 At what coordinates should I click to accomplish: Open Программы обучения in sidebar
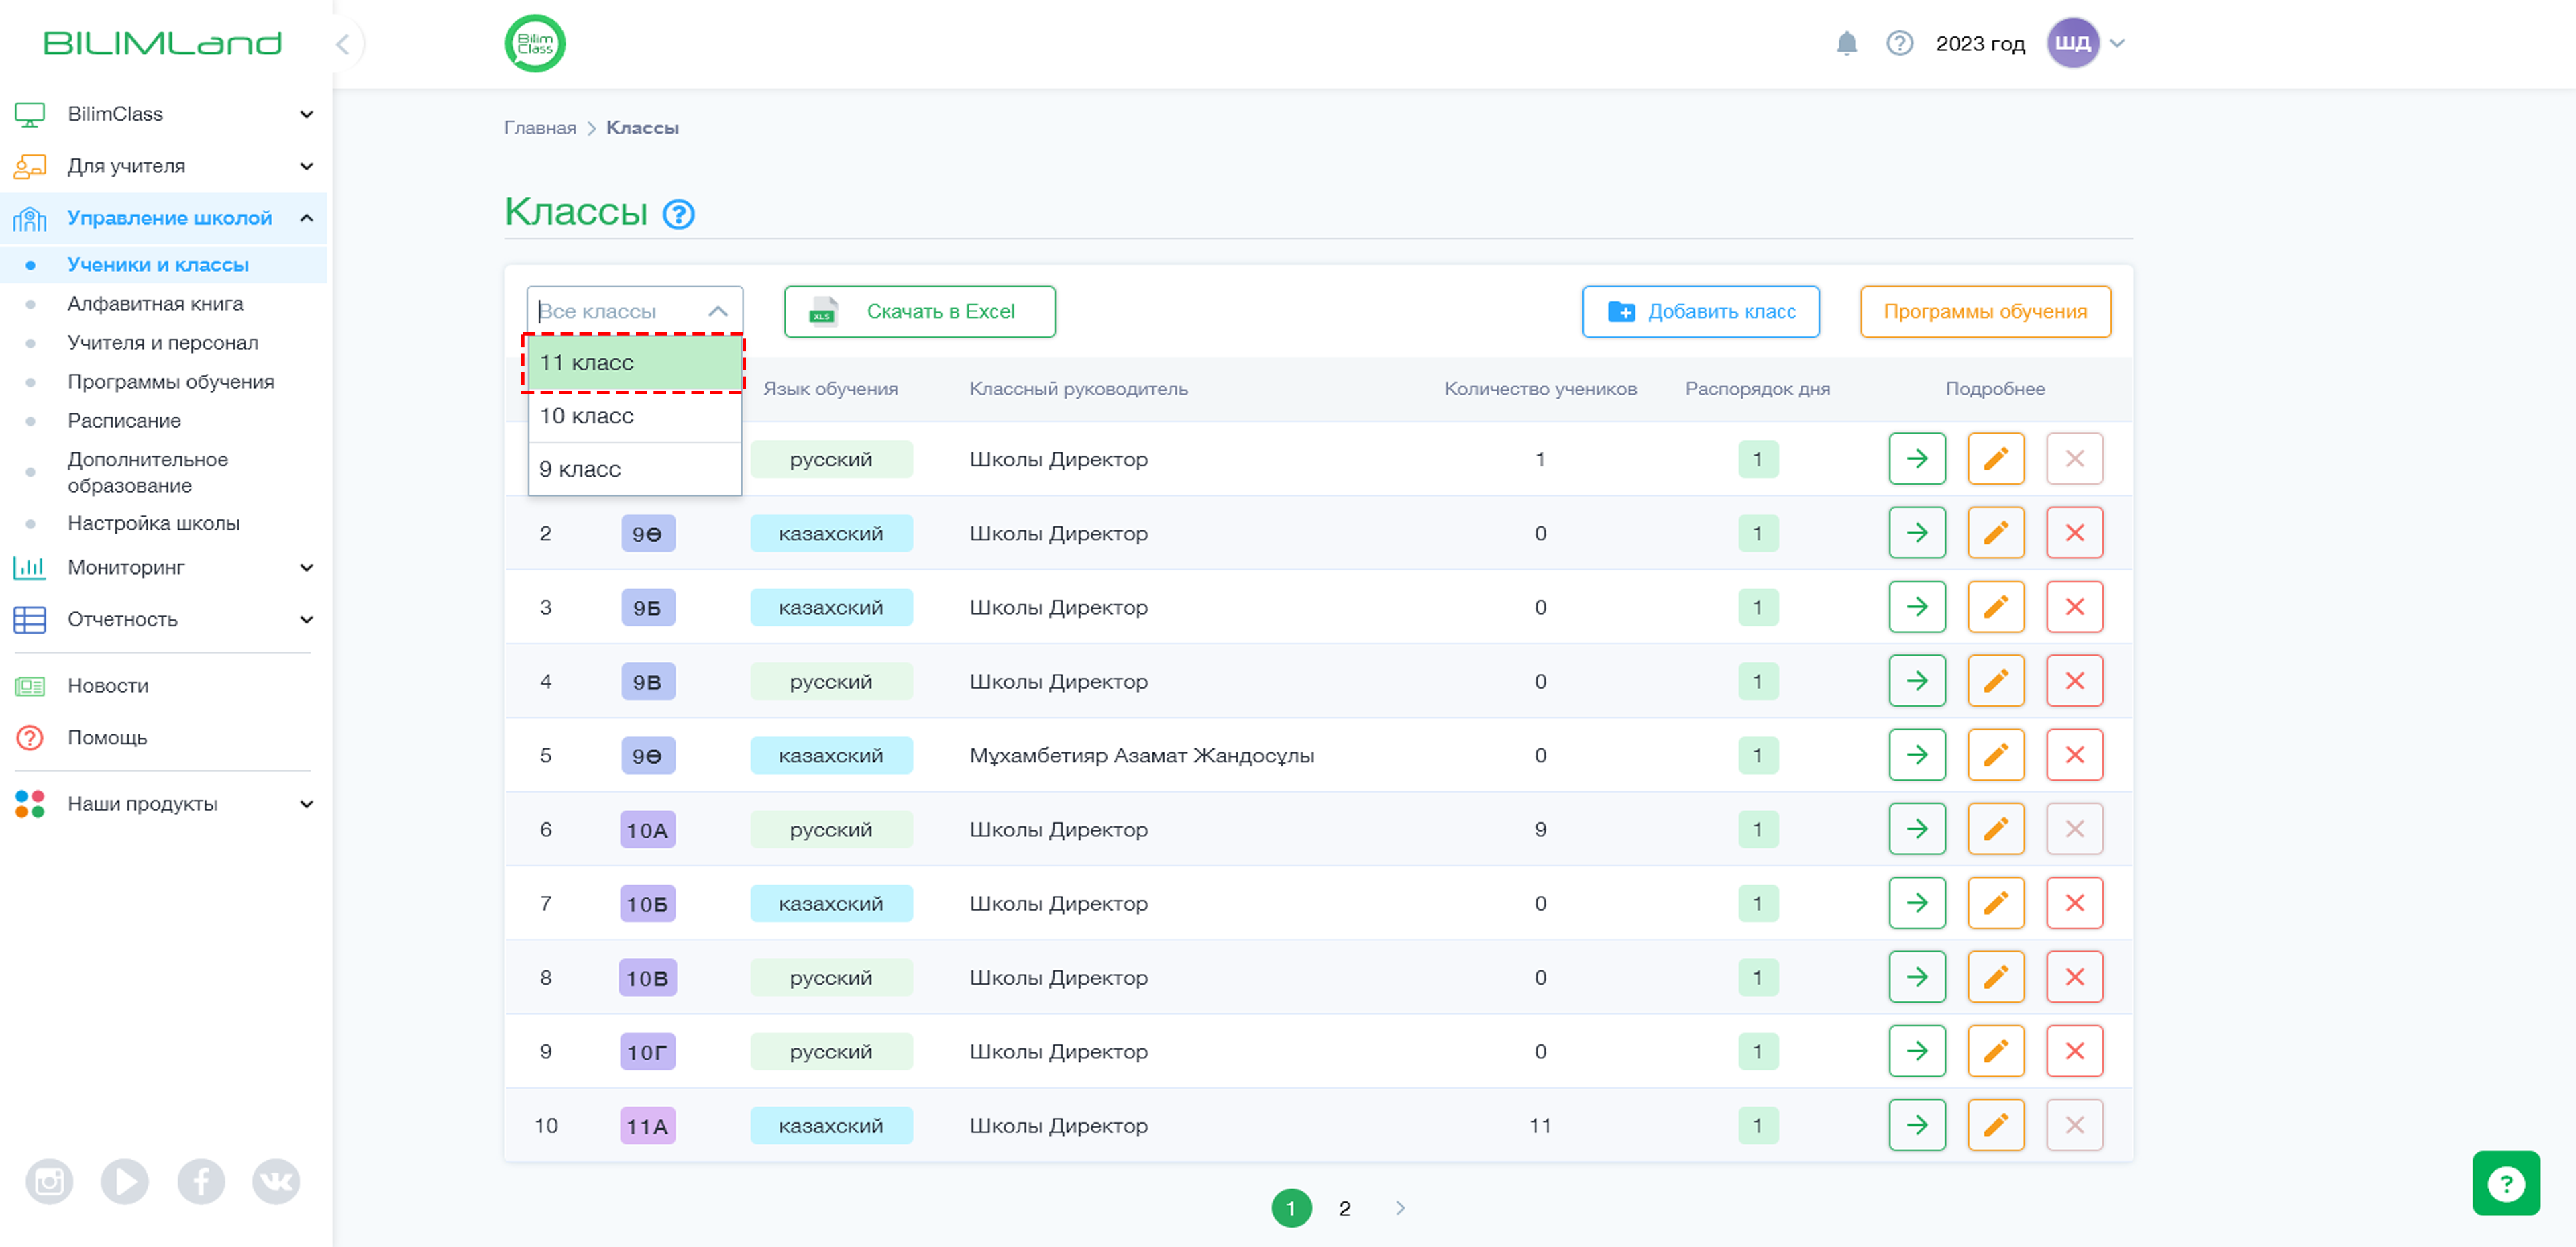point(170,381)
